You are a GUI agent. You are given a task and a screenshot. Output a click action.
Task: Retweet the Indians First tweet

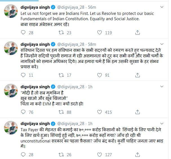point(60,33)
